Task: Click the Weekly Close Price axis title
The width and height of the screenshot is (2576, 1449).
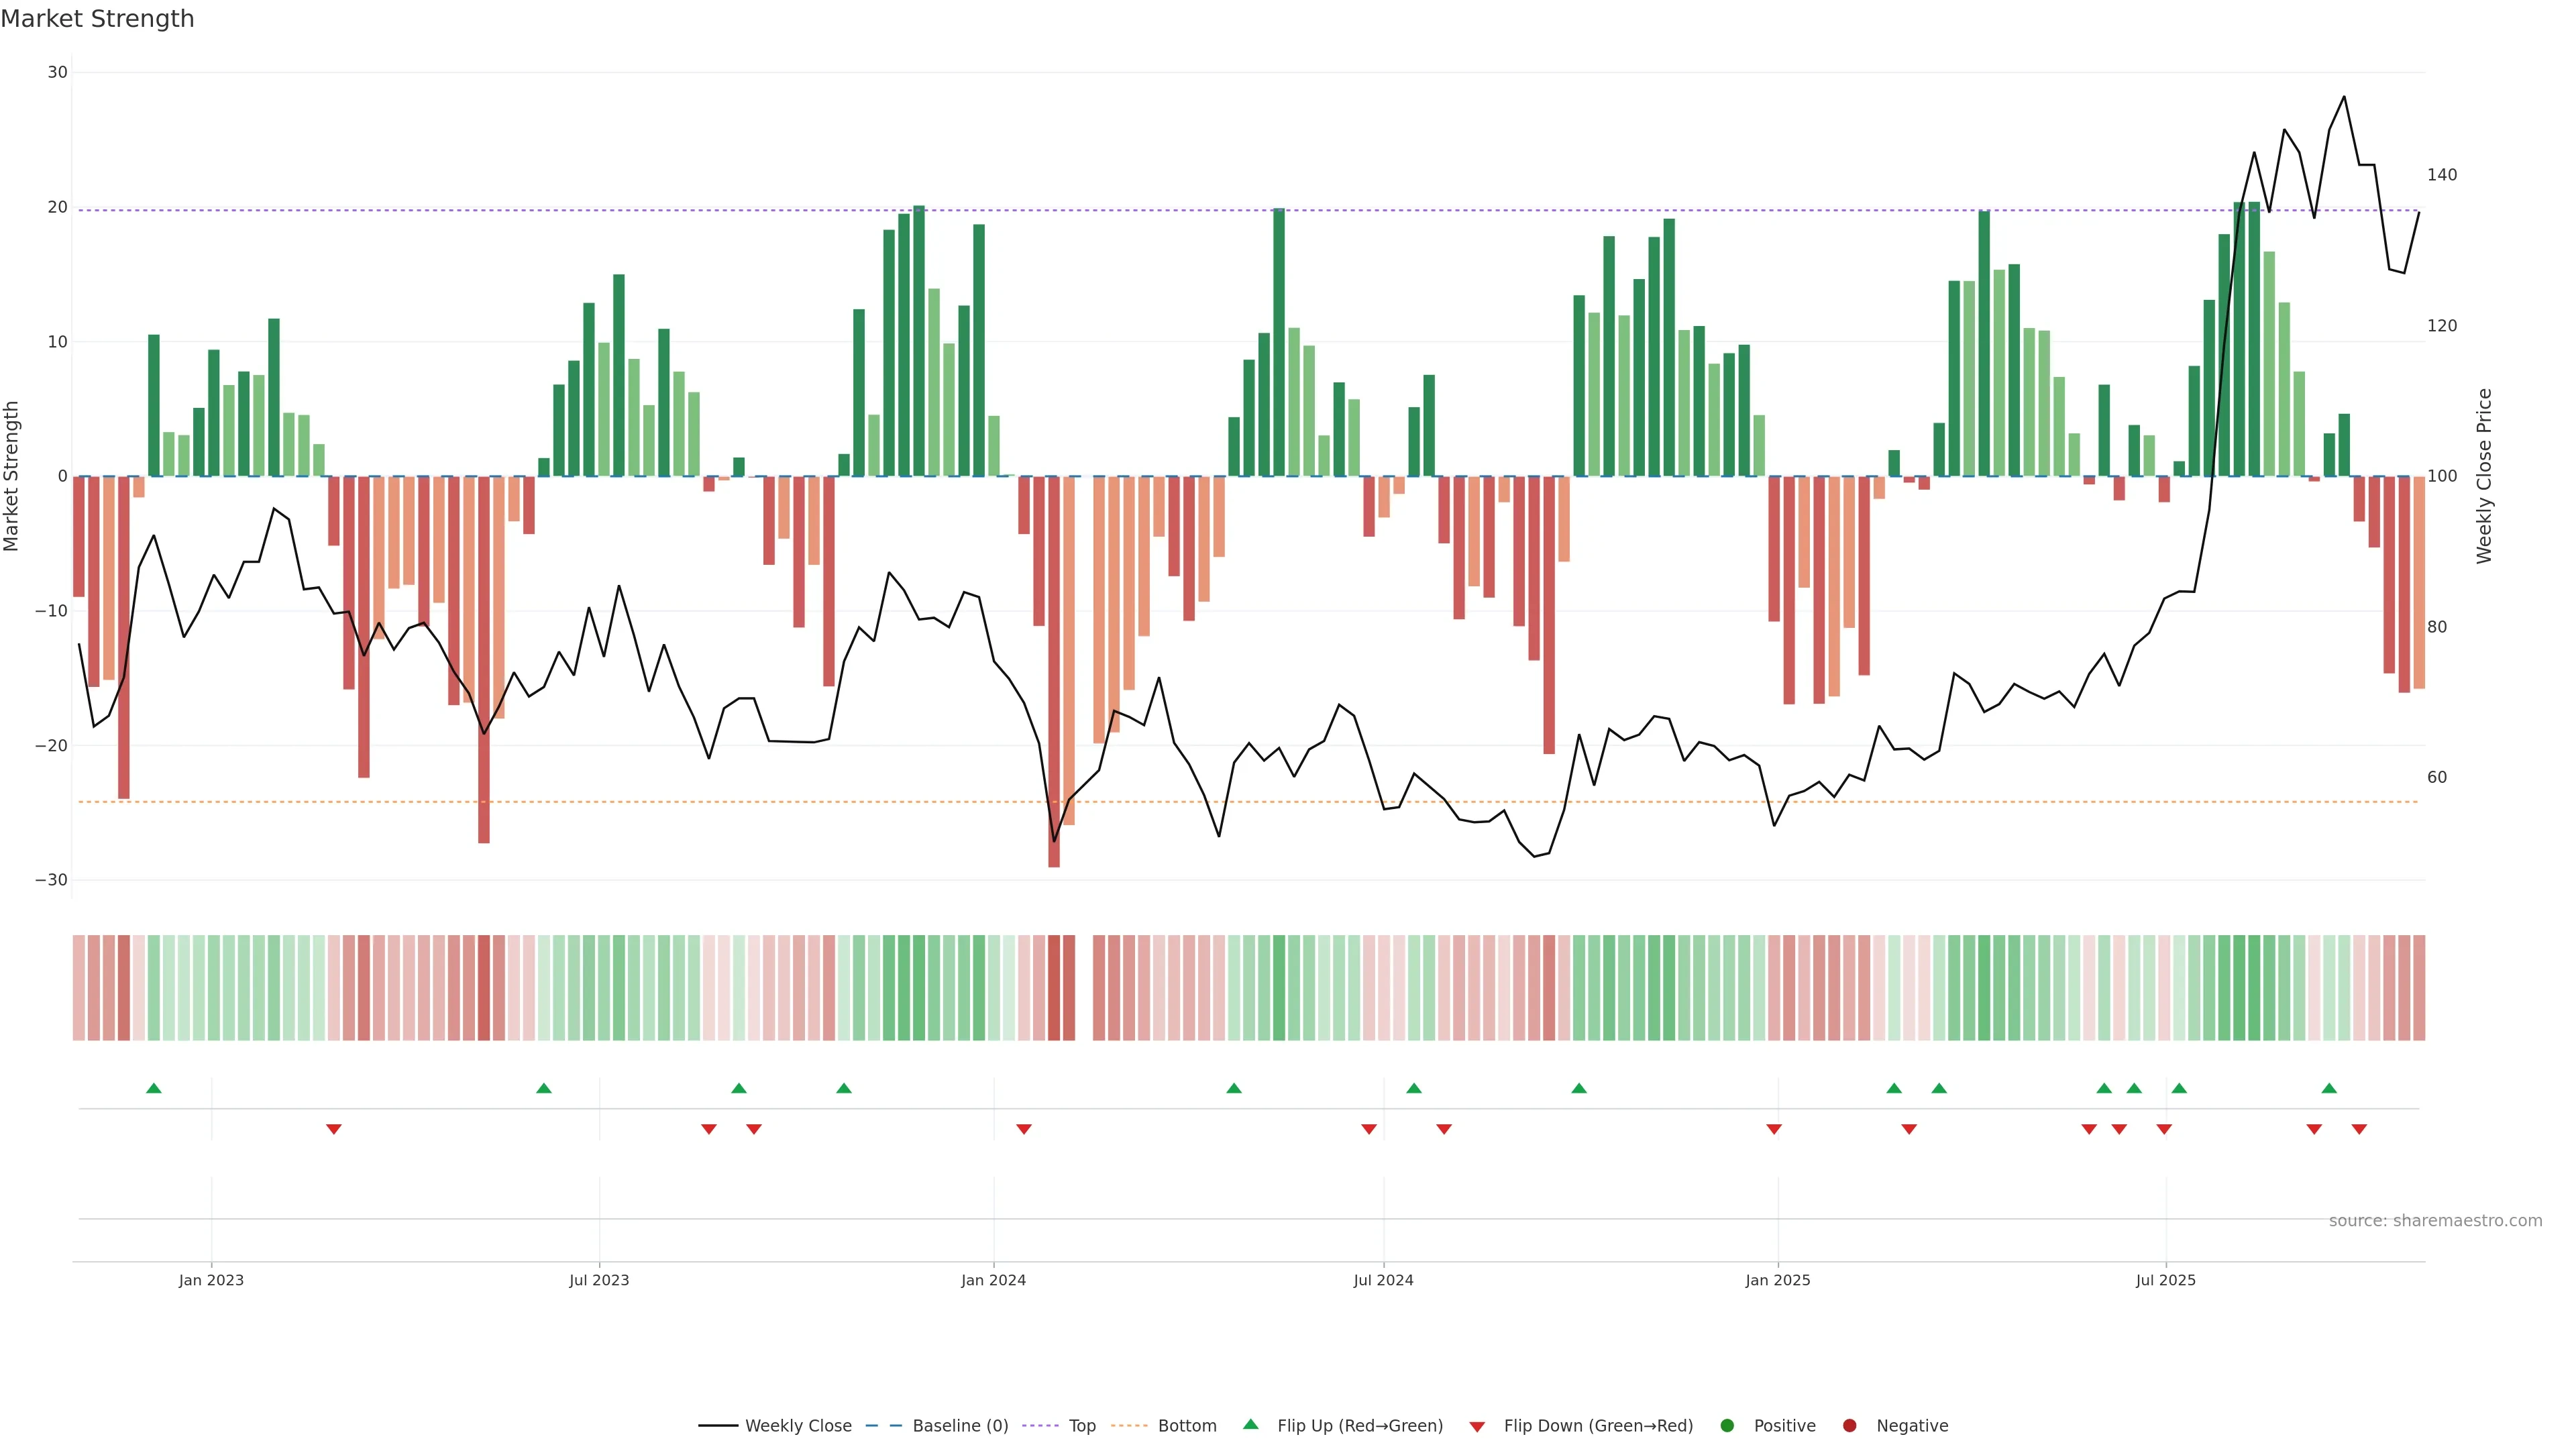Action: coord(2484,476)
